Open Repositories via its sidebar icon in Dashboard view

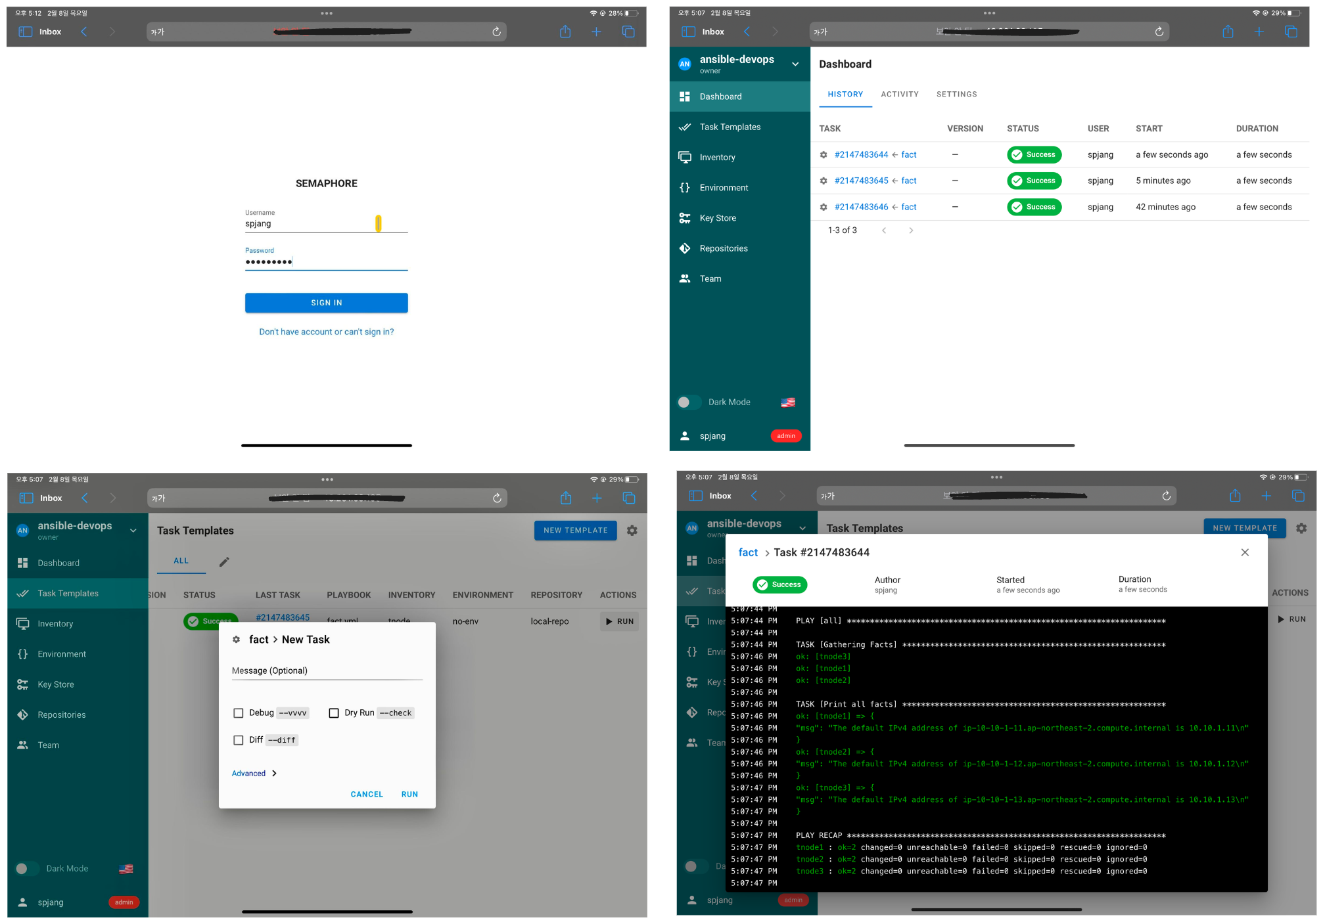click(x=684, y=248)
